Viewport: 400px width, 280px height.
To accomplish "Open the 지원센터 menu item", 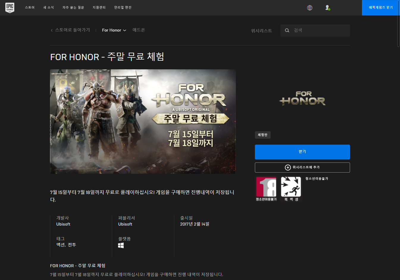I will coord(99,8).
